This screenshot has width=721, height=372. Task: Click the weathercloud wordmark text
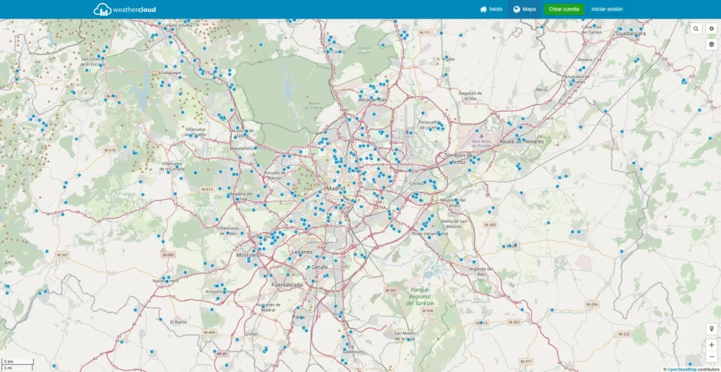[134, 9]
